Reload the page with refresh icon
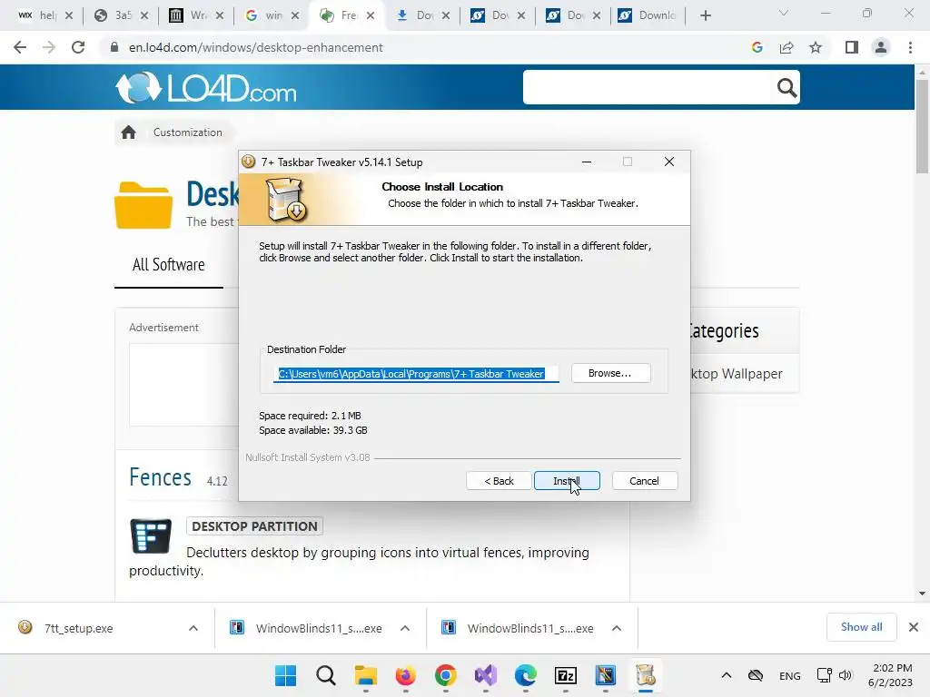 [x=78, y=47]
